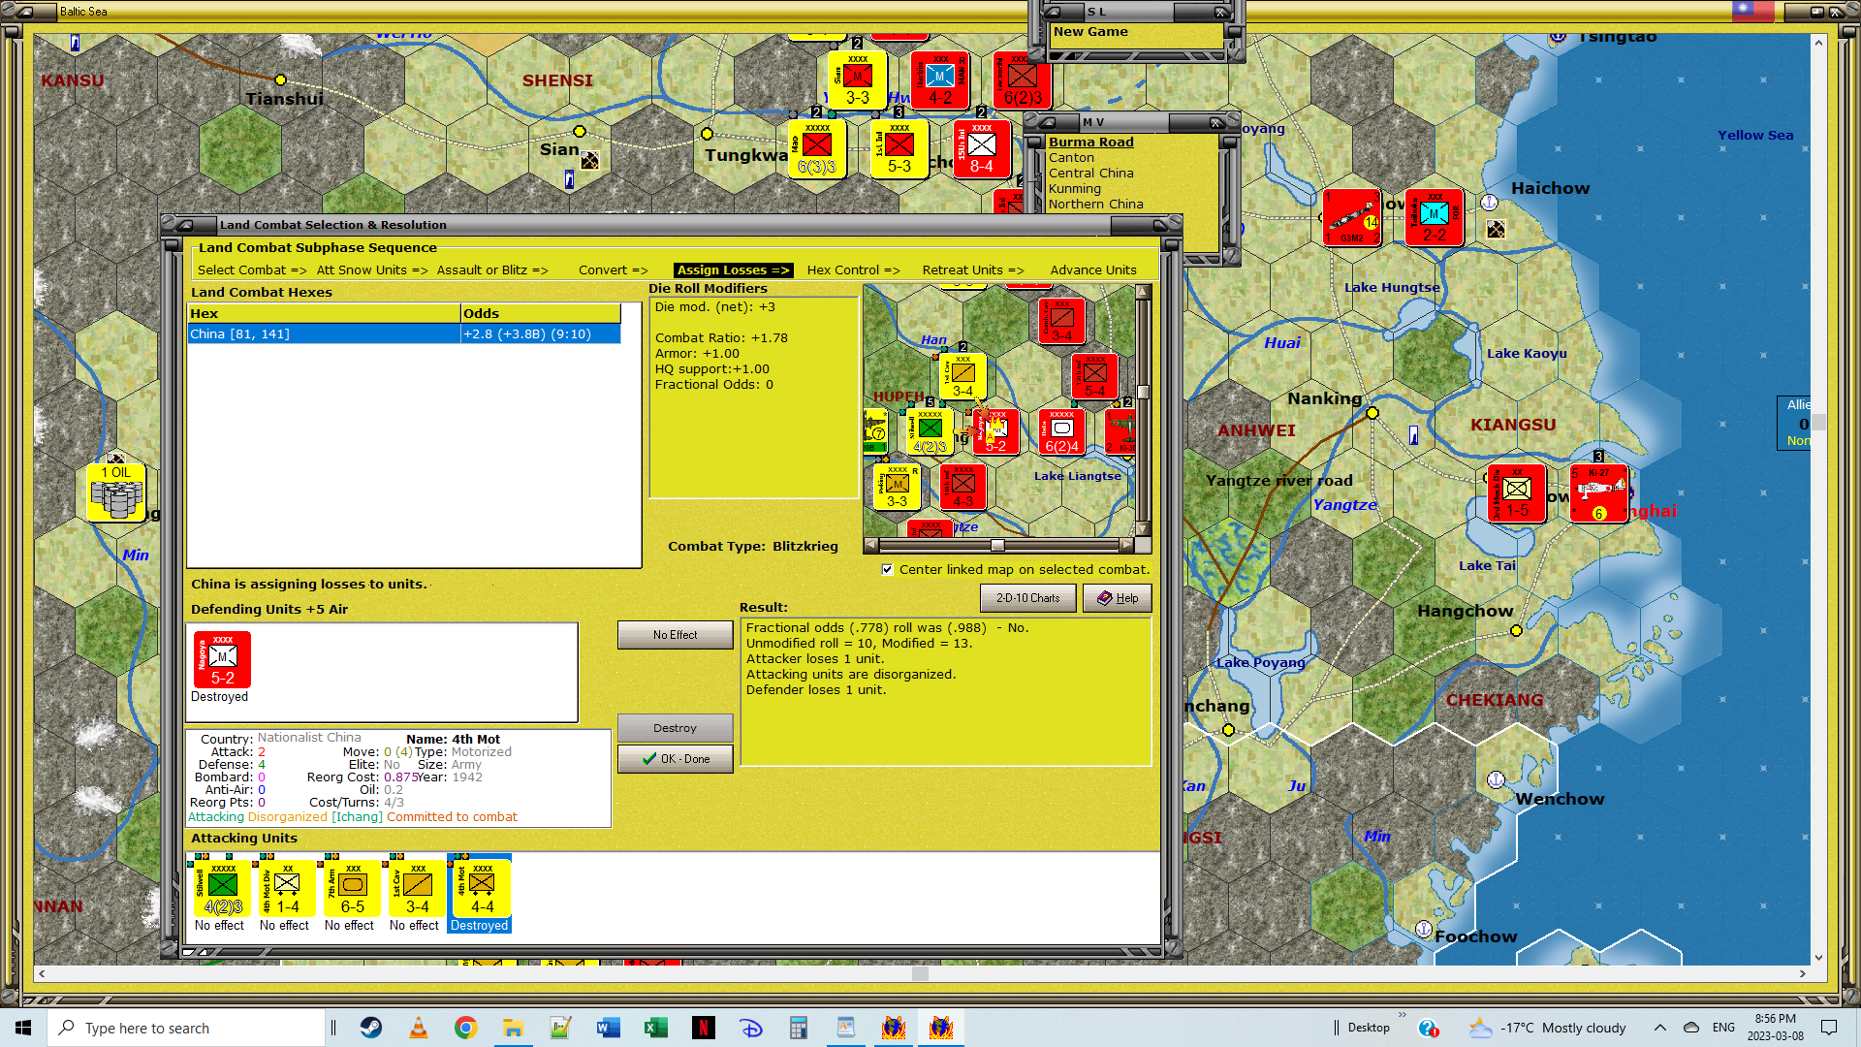Open the notification center icon

click(x=1829, y=1028)
